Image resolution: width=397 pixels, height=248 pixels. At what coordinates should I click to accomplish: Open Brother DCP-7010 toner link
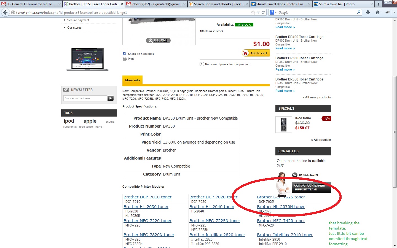click(x=147, y=197)
